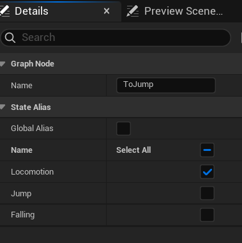Close the Details tab
The height and width of the screenshot is (243, 242).
tap(107, 11)
